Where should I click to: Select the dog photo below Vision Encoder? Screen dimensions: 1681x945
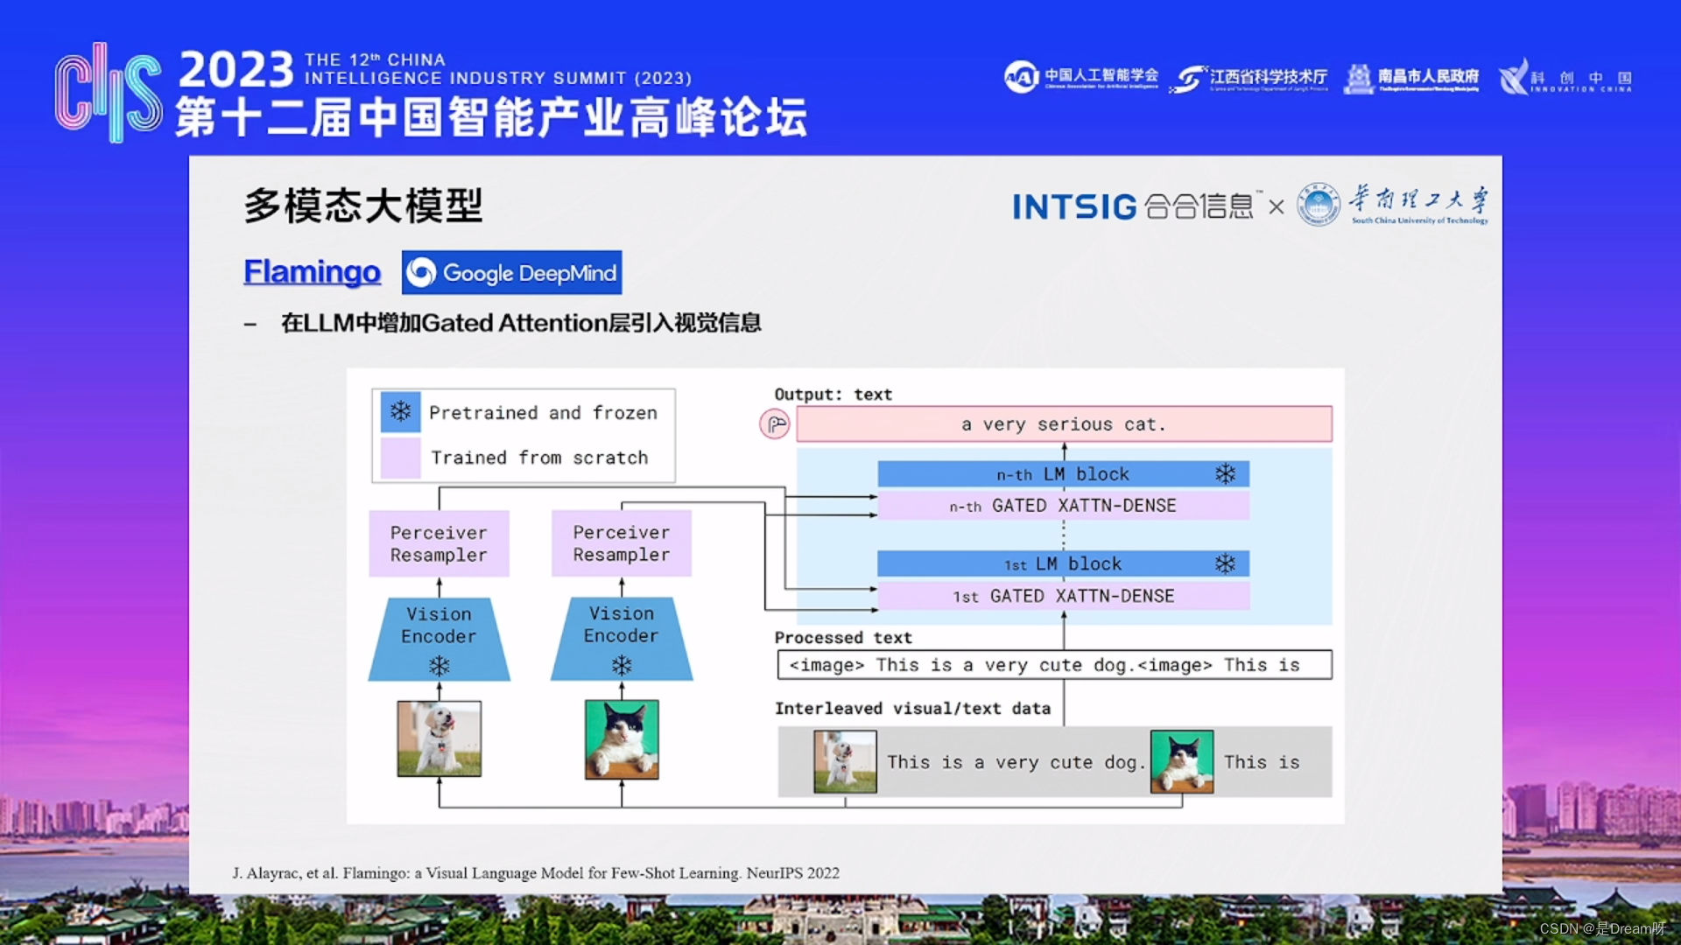point(439,738)
